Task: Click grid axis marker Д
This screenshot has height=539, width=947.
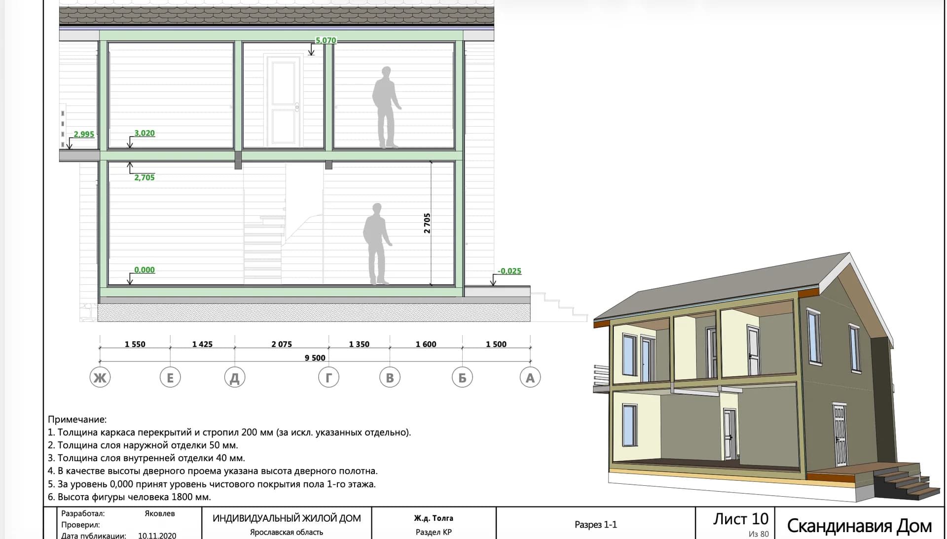Action: pos(235,377)
